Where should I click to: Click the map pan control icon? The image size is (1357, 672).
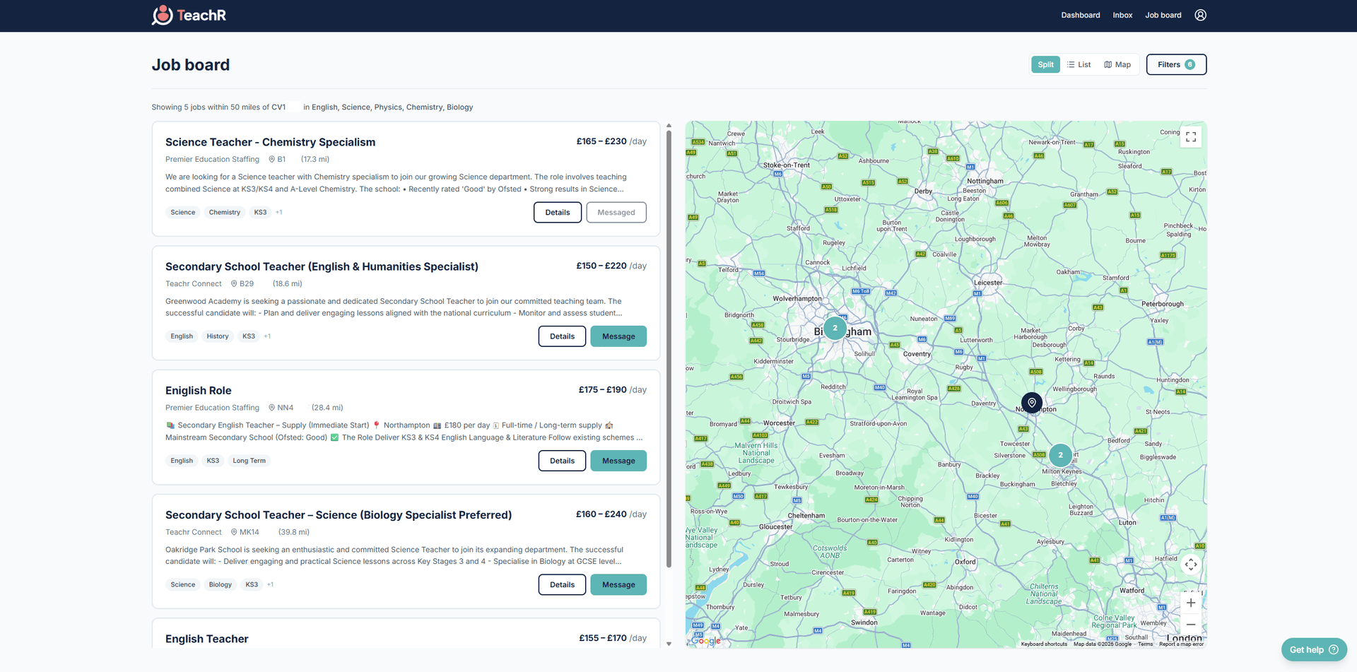(1191, 565)
